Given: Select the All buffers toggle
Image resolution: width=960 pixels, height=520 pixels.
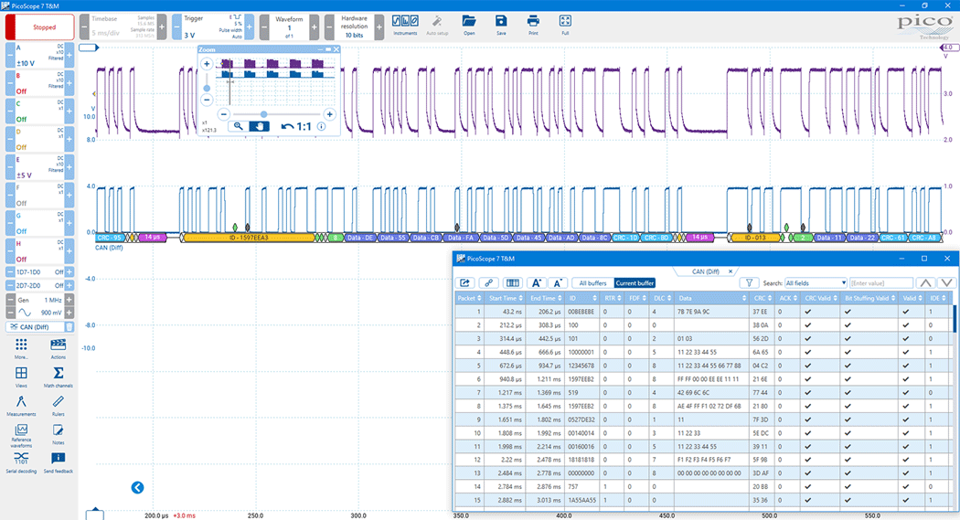Looking at the screenshot, I should tap(592, 283).
